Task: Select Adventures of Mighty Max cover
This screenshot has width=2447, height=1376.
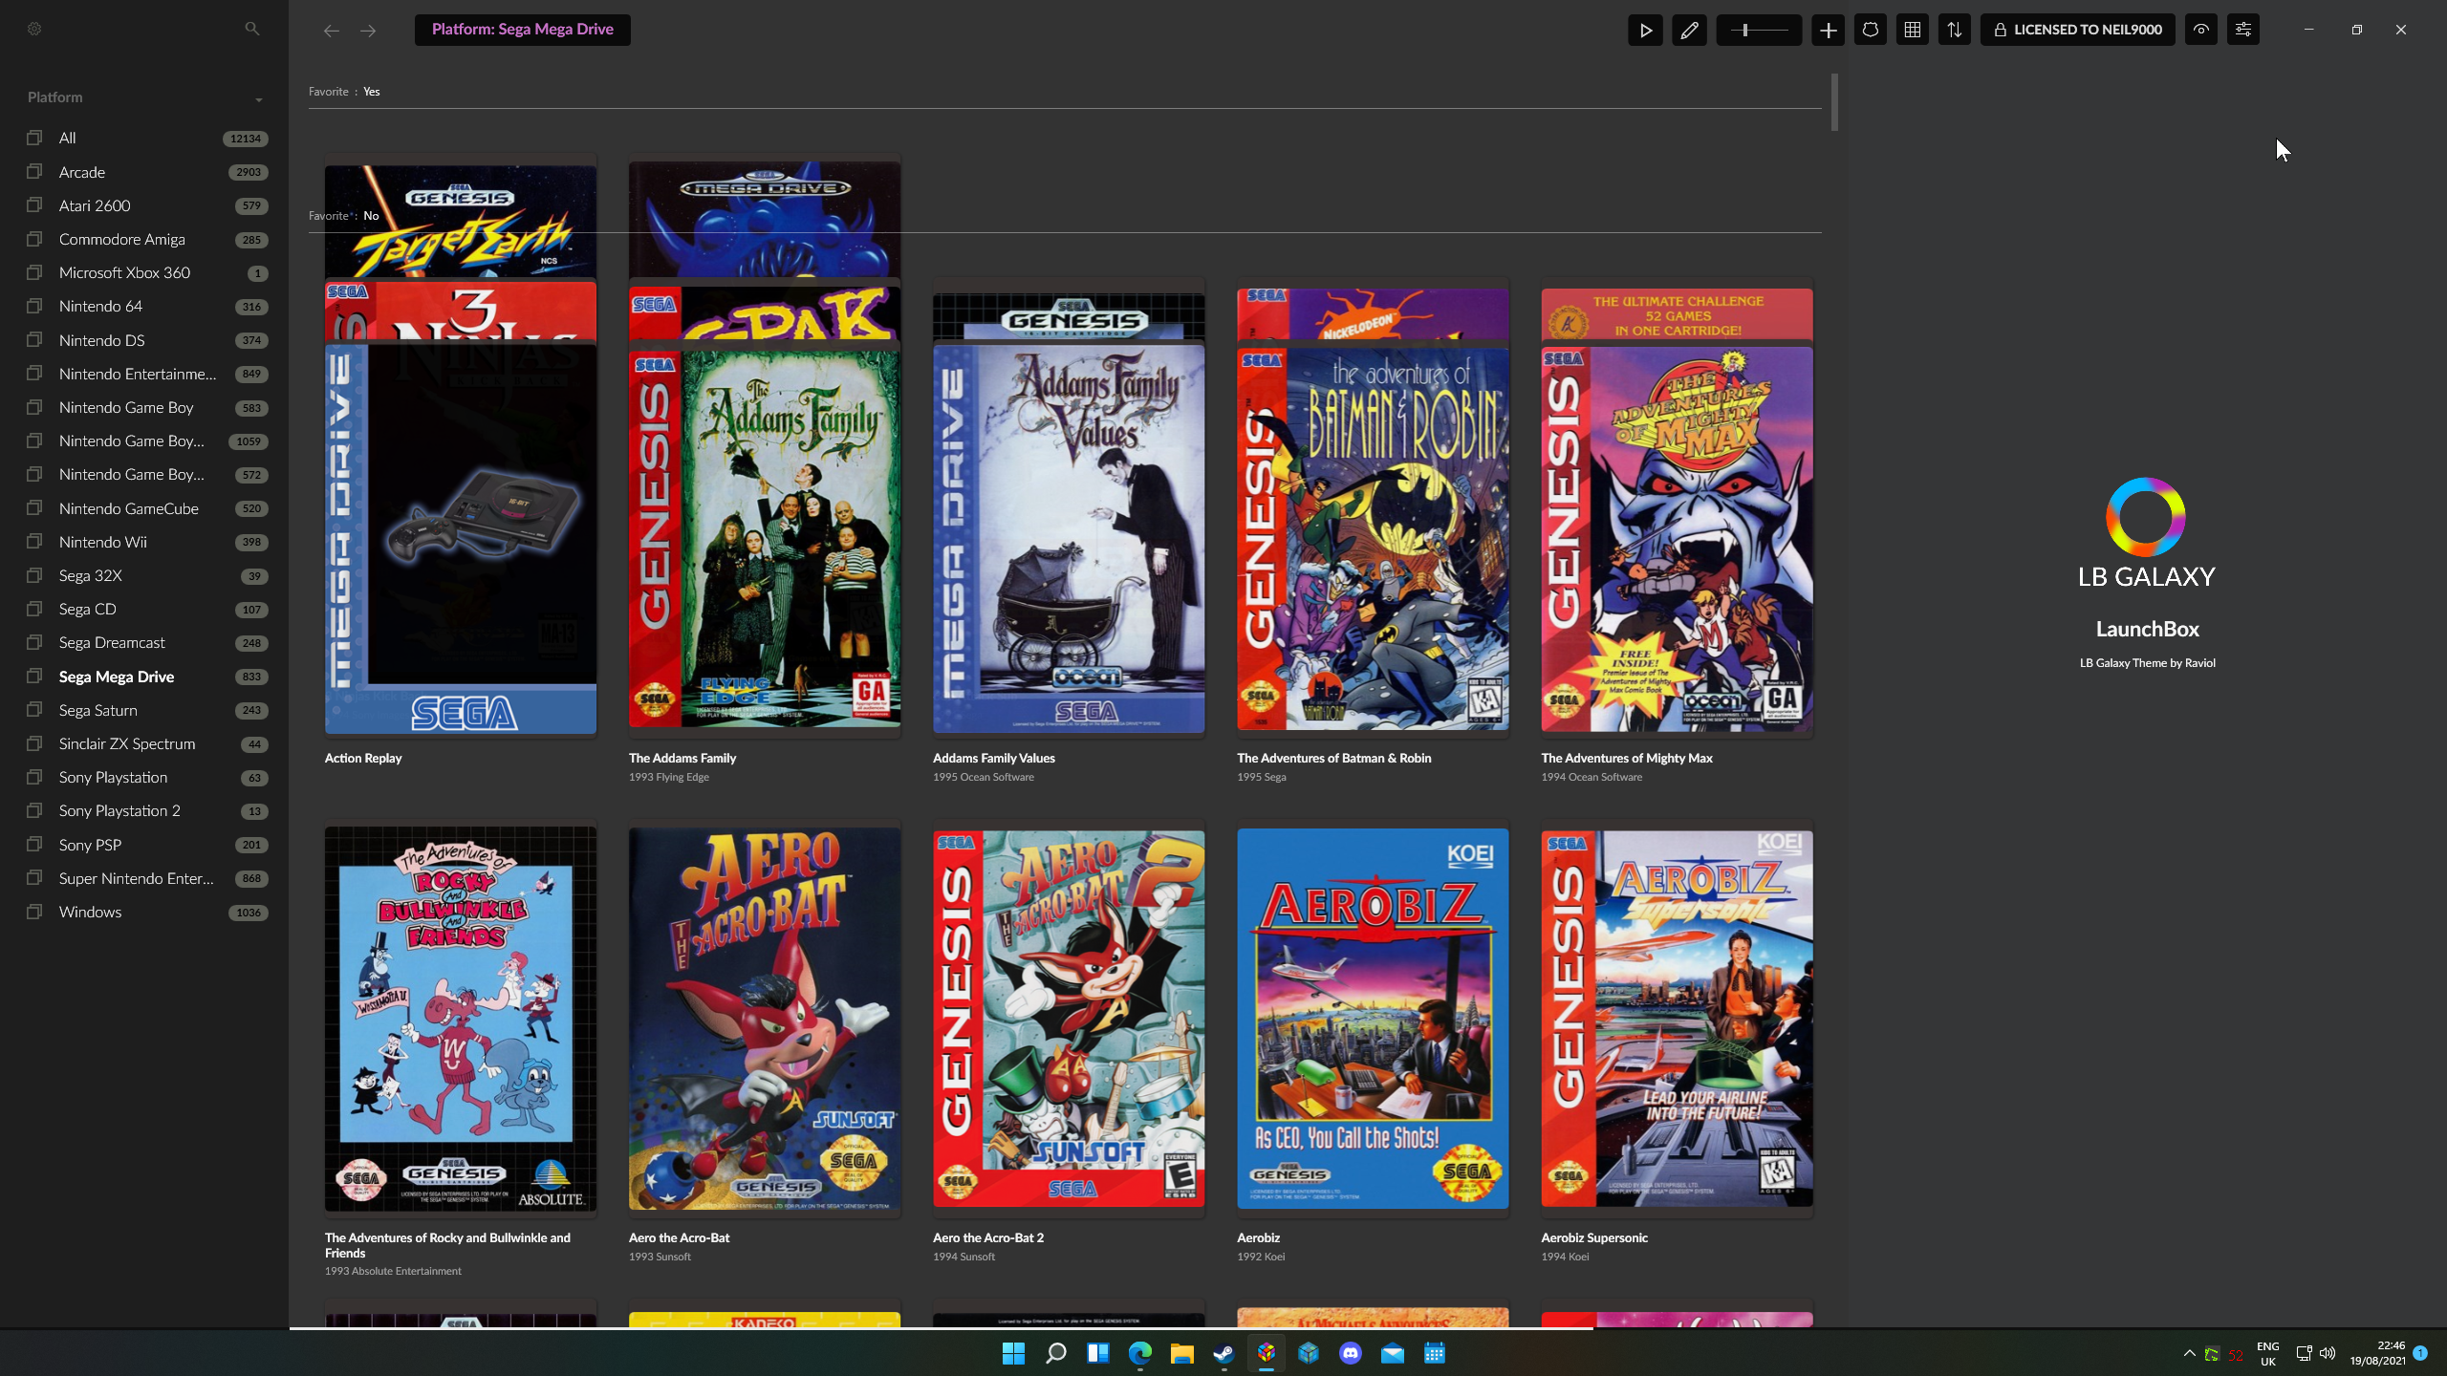Action: tap(1676, 538)
